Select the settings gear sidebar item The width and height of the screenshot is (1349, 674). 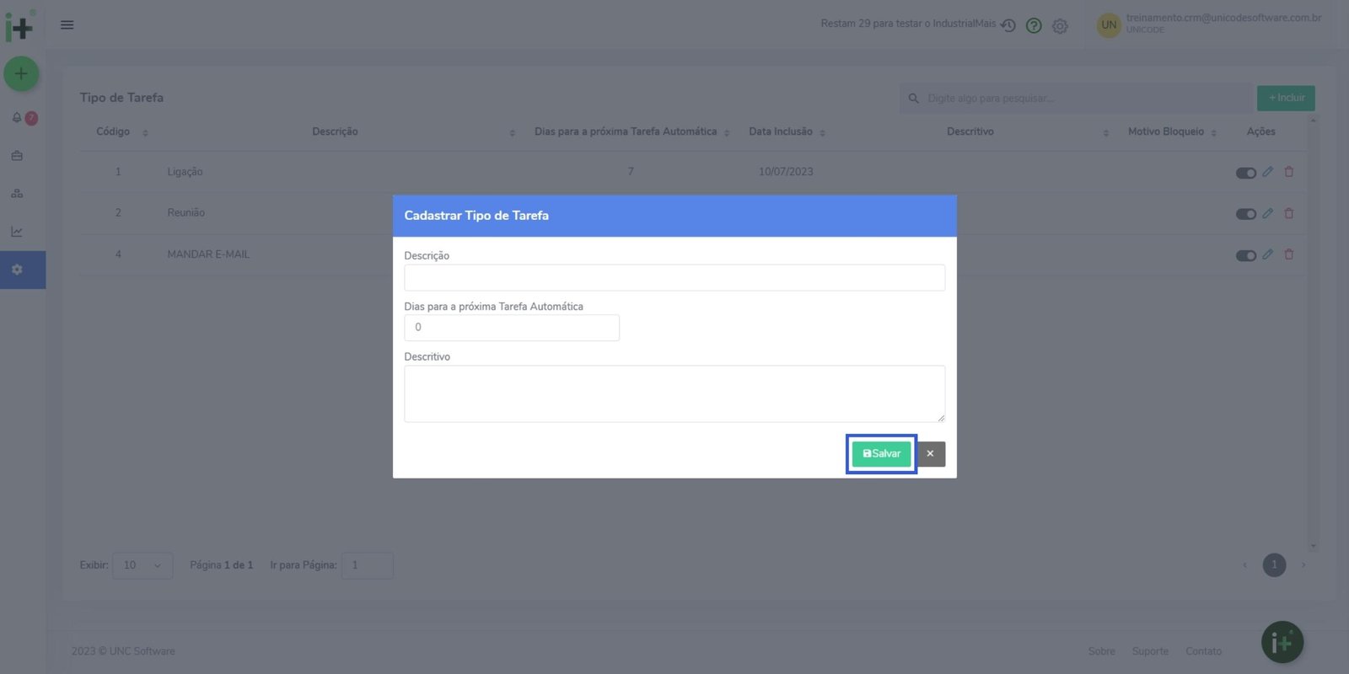point(17,270)
